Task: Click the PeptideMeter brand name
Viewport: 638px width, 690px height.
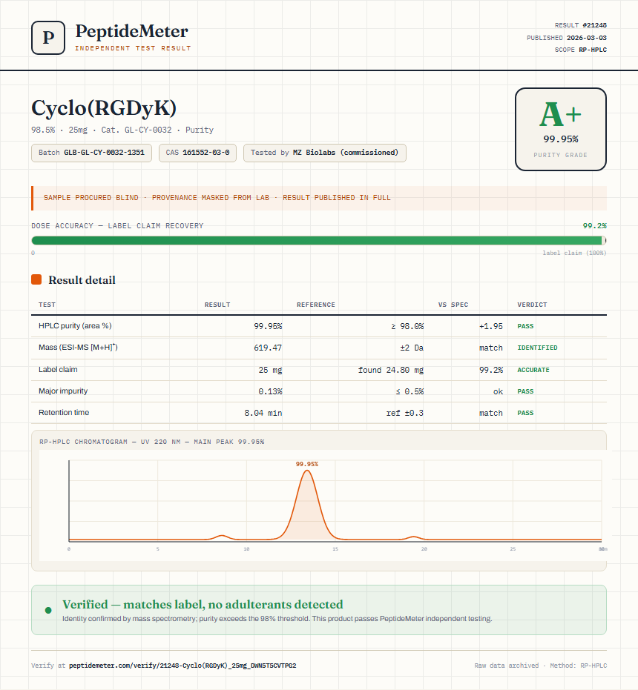Action: click(x=132, y=31)
